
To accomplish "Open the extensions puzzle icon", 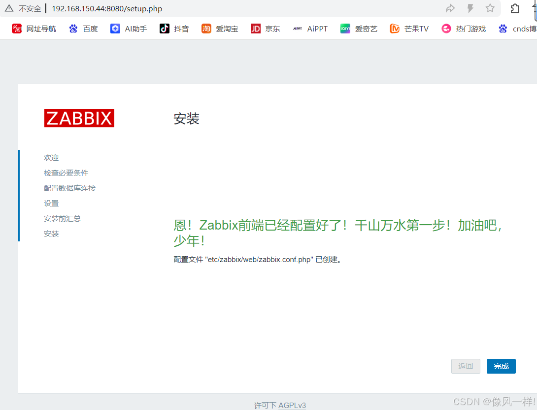I will (515, 8).
